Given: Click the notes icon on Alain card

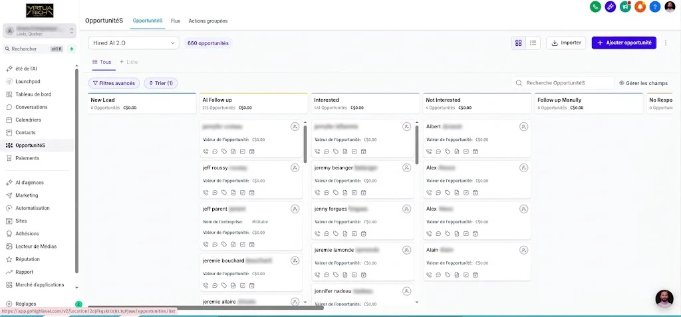Looking at the screenshot, I should pos(456,274).
